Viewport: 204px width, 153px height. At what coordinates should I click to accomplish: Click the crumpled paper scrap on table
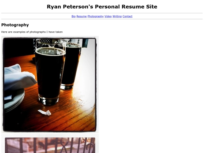tap(45, 113)
